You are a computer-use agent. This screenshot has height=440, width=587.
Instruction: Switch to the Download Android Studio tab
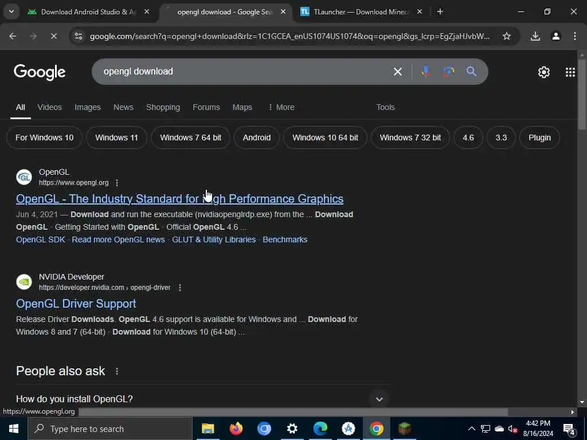(x=89, y=11)
